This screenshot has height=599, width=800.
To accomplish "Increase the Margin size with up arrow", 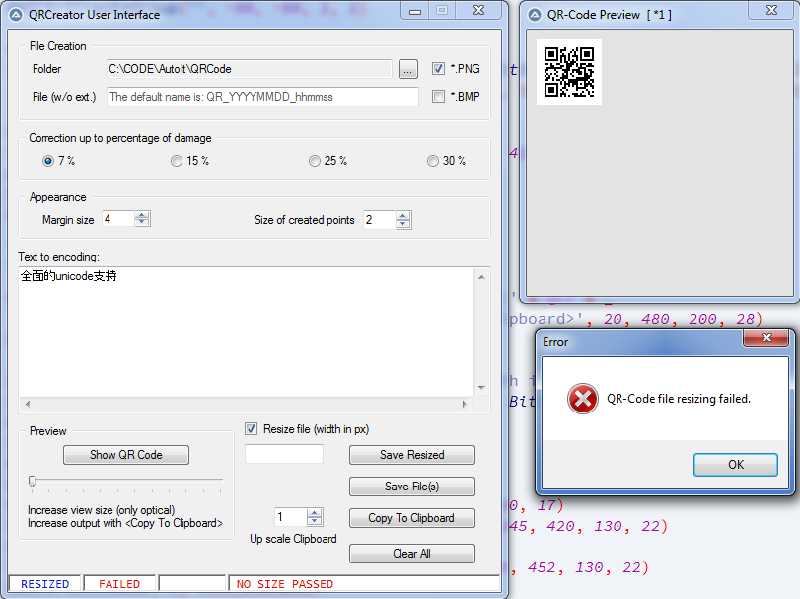I will coord(142,215).
